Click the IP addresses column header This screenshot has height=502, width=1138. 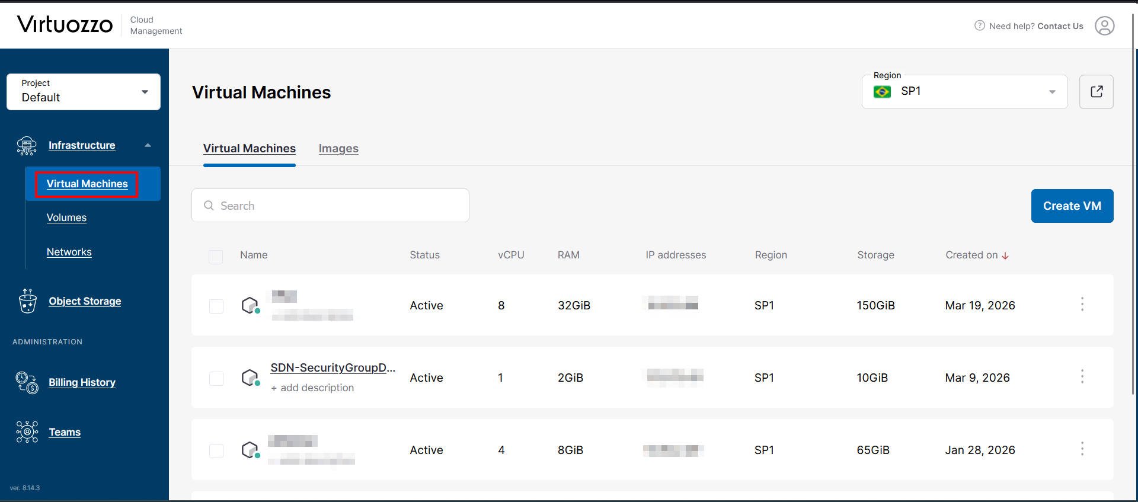click(676, 255)
